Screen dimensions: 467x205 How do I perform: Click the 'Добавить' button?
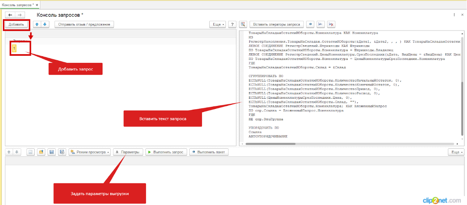click(x=16, y=24)
